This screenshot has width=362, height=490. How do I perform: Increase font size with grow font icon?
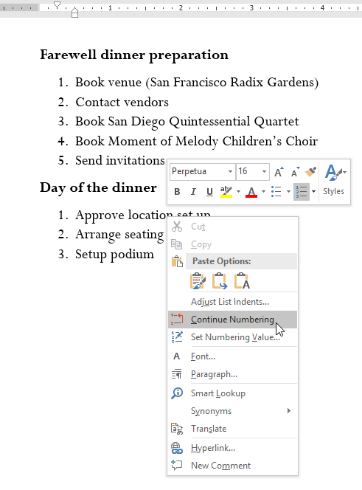(279, 172)
